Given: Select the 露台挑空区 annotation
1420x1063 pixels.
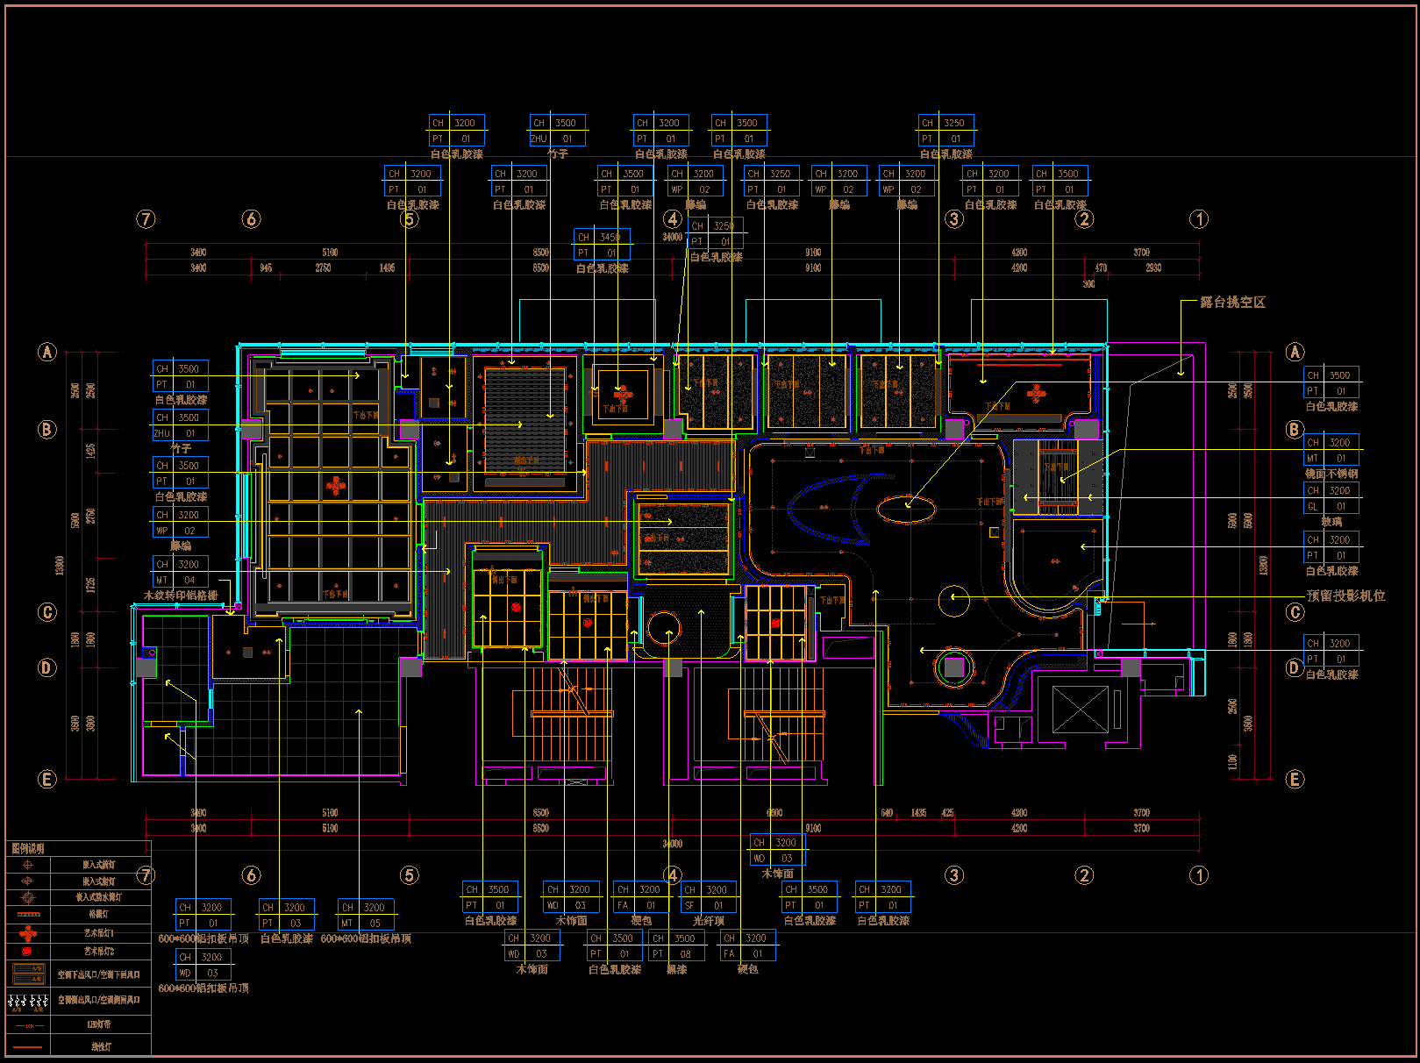Looking at the screenshot, I should pos(1232,302).
